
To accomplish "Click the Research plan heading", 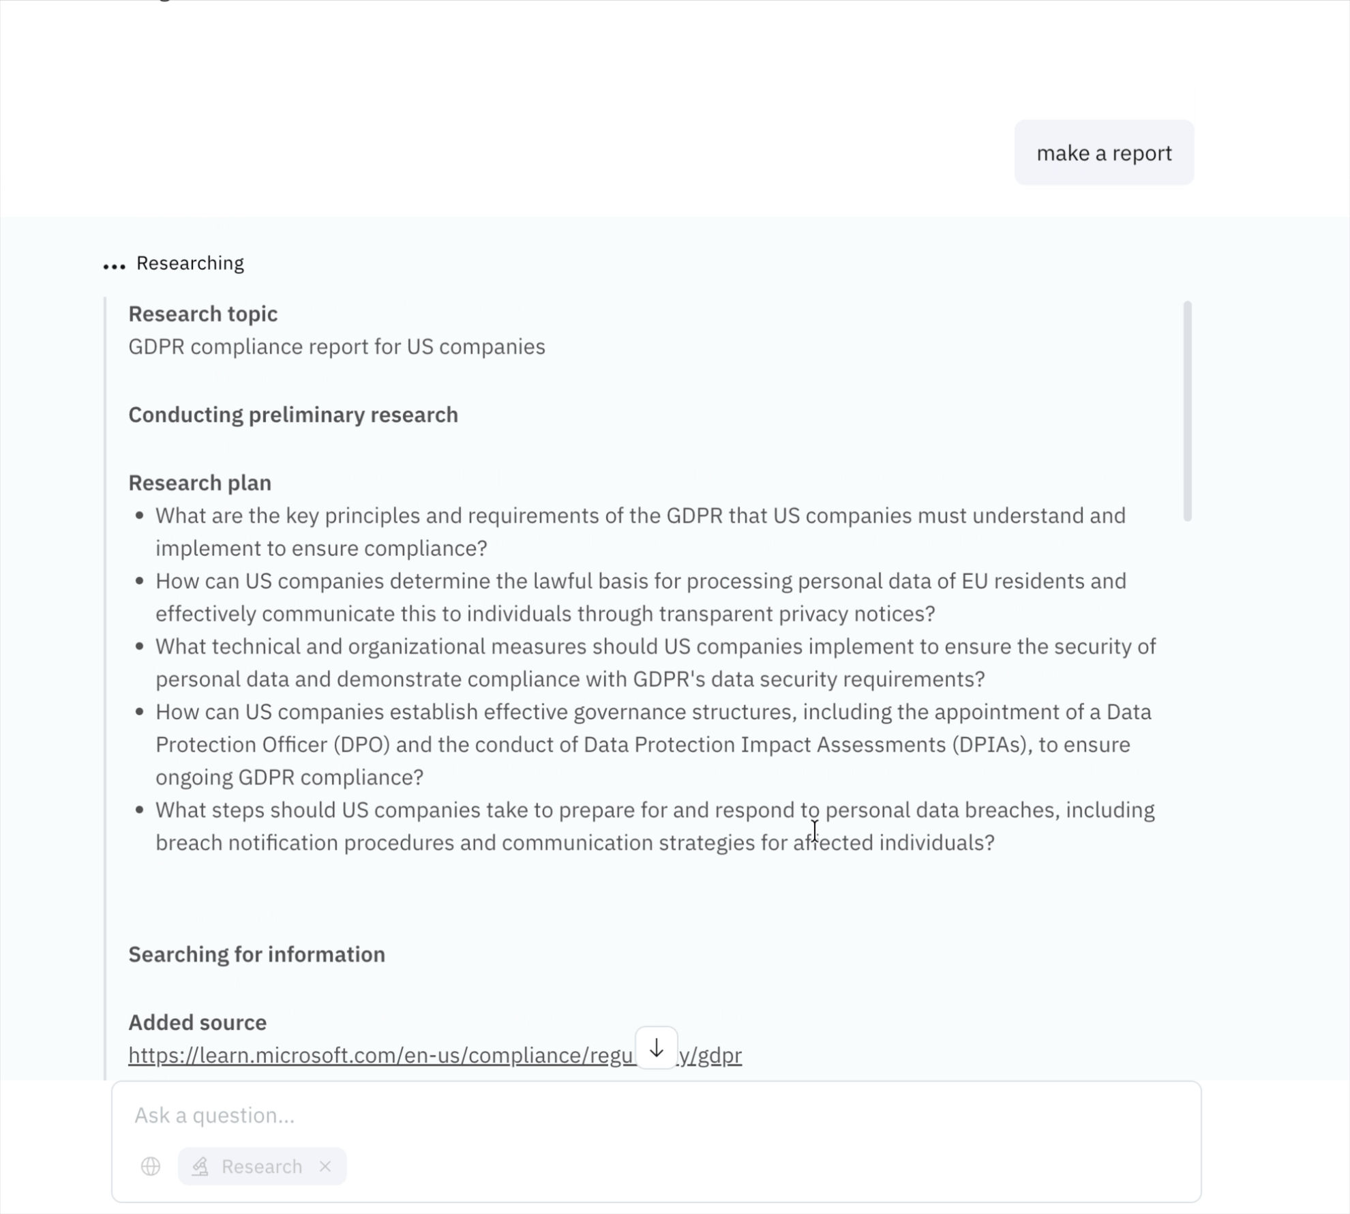I will (200, 483).
